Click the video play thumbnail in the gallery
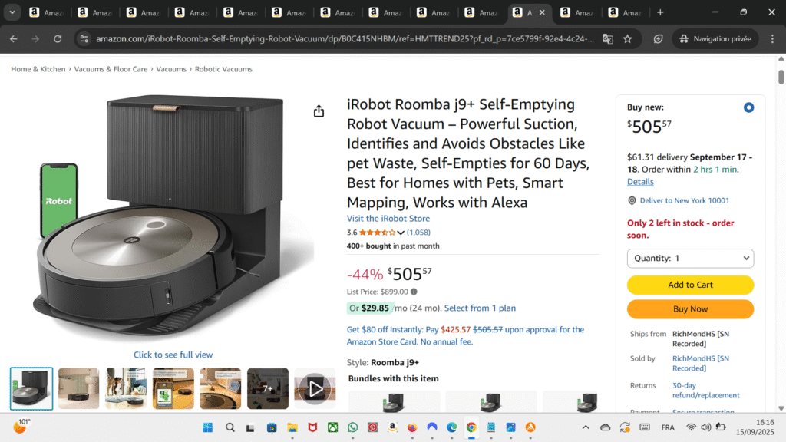786x442 pixels. tap(315, 388)
